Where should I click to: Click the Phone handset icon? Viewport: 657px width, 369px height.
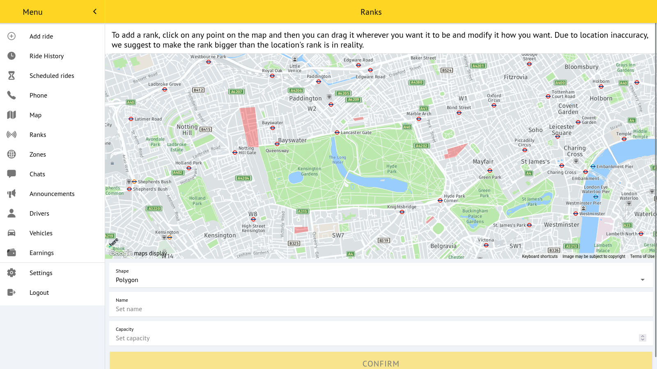click(x=11, y=95)
